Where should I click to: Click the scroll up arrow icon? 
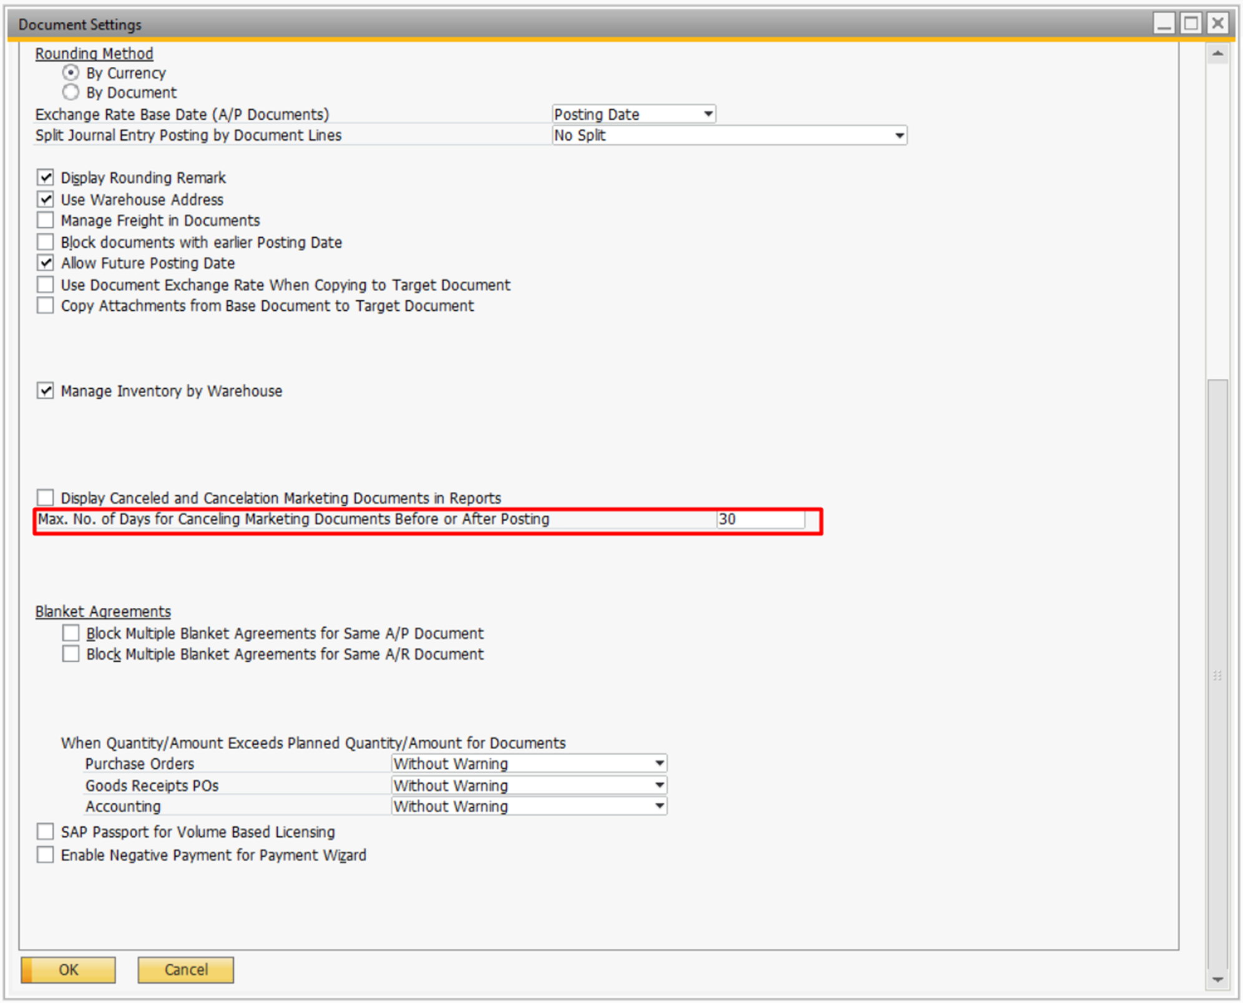click(x=1217, y=54)
